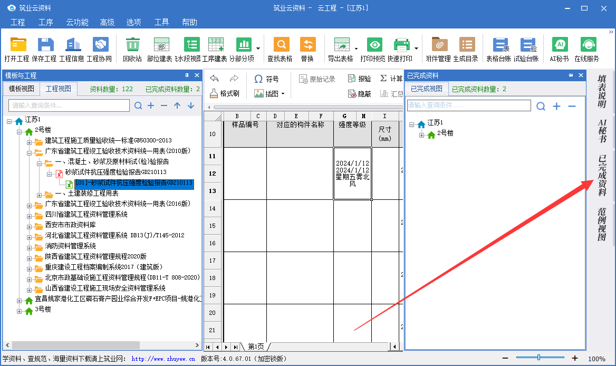Adjust the zoom slider handle
The image size is (616, 366).
pyautogui.click(x=538, y=358)
